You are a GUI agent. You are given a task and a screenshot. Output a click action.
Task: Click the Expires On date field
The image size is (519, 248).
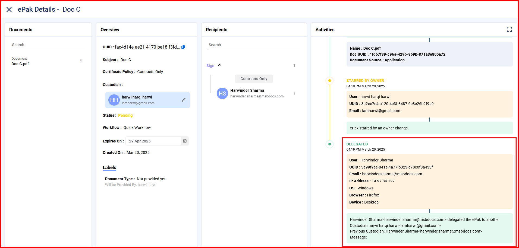(x=153, y=141)
